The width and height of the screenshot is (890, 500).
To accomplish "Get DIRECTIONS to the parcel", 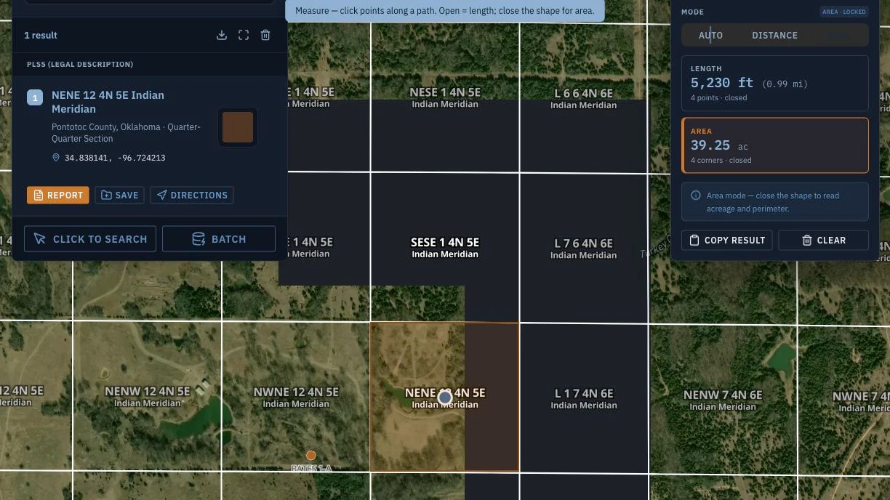I will point(192,195).
